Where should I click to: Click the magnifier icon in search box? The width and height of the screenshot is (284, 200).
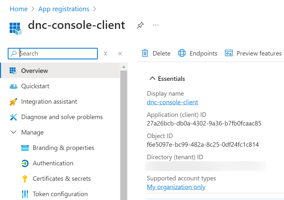[x=13, y=53]
